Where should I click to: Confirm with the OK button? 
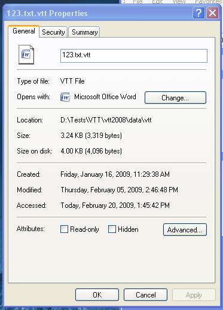(x=97, y=295)
